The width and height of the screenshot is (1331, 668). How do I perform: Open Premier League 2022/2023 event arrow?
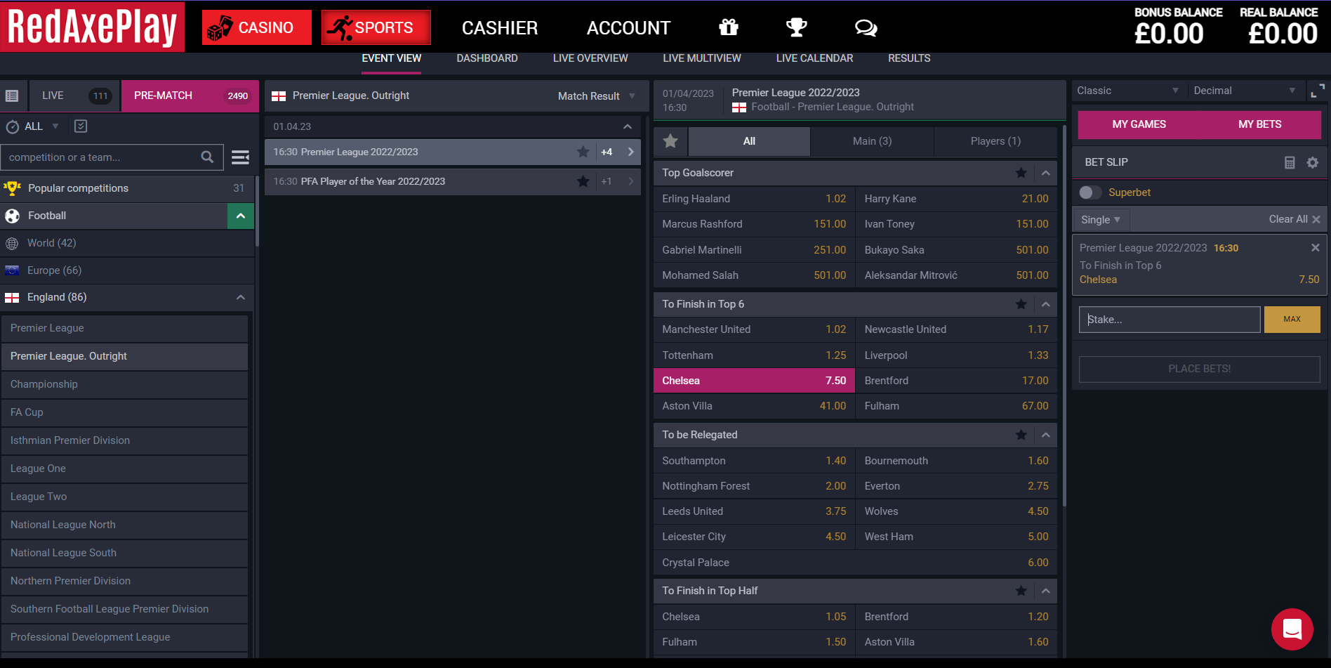630,152
